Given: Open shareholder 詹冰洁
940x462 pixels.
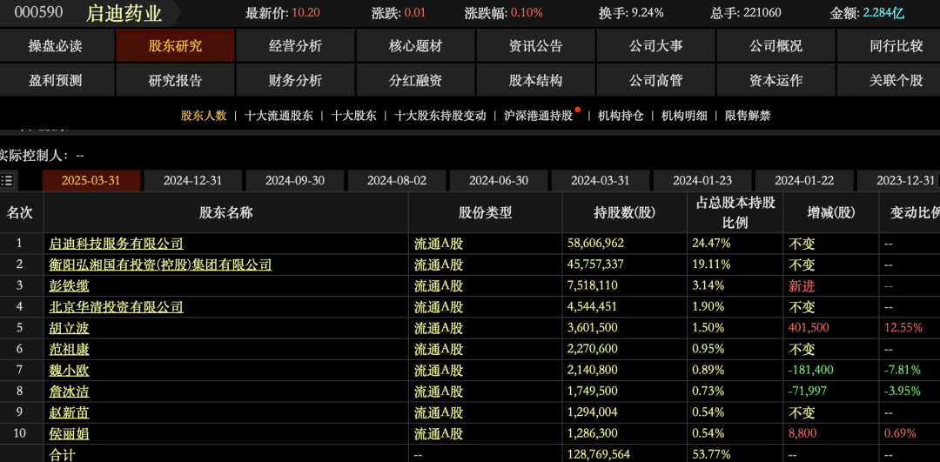Looking at the screenshot, I should point(69,392).
